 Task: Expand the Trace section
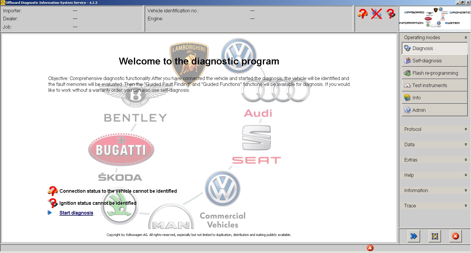(466, 206)
